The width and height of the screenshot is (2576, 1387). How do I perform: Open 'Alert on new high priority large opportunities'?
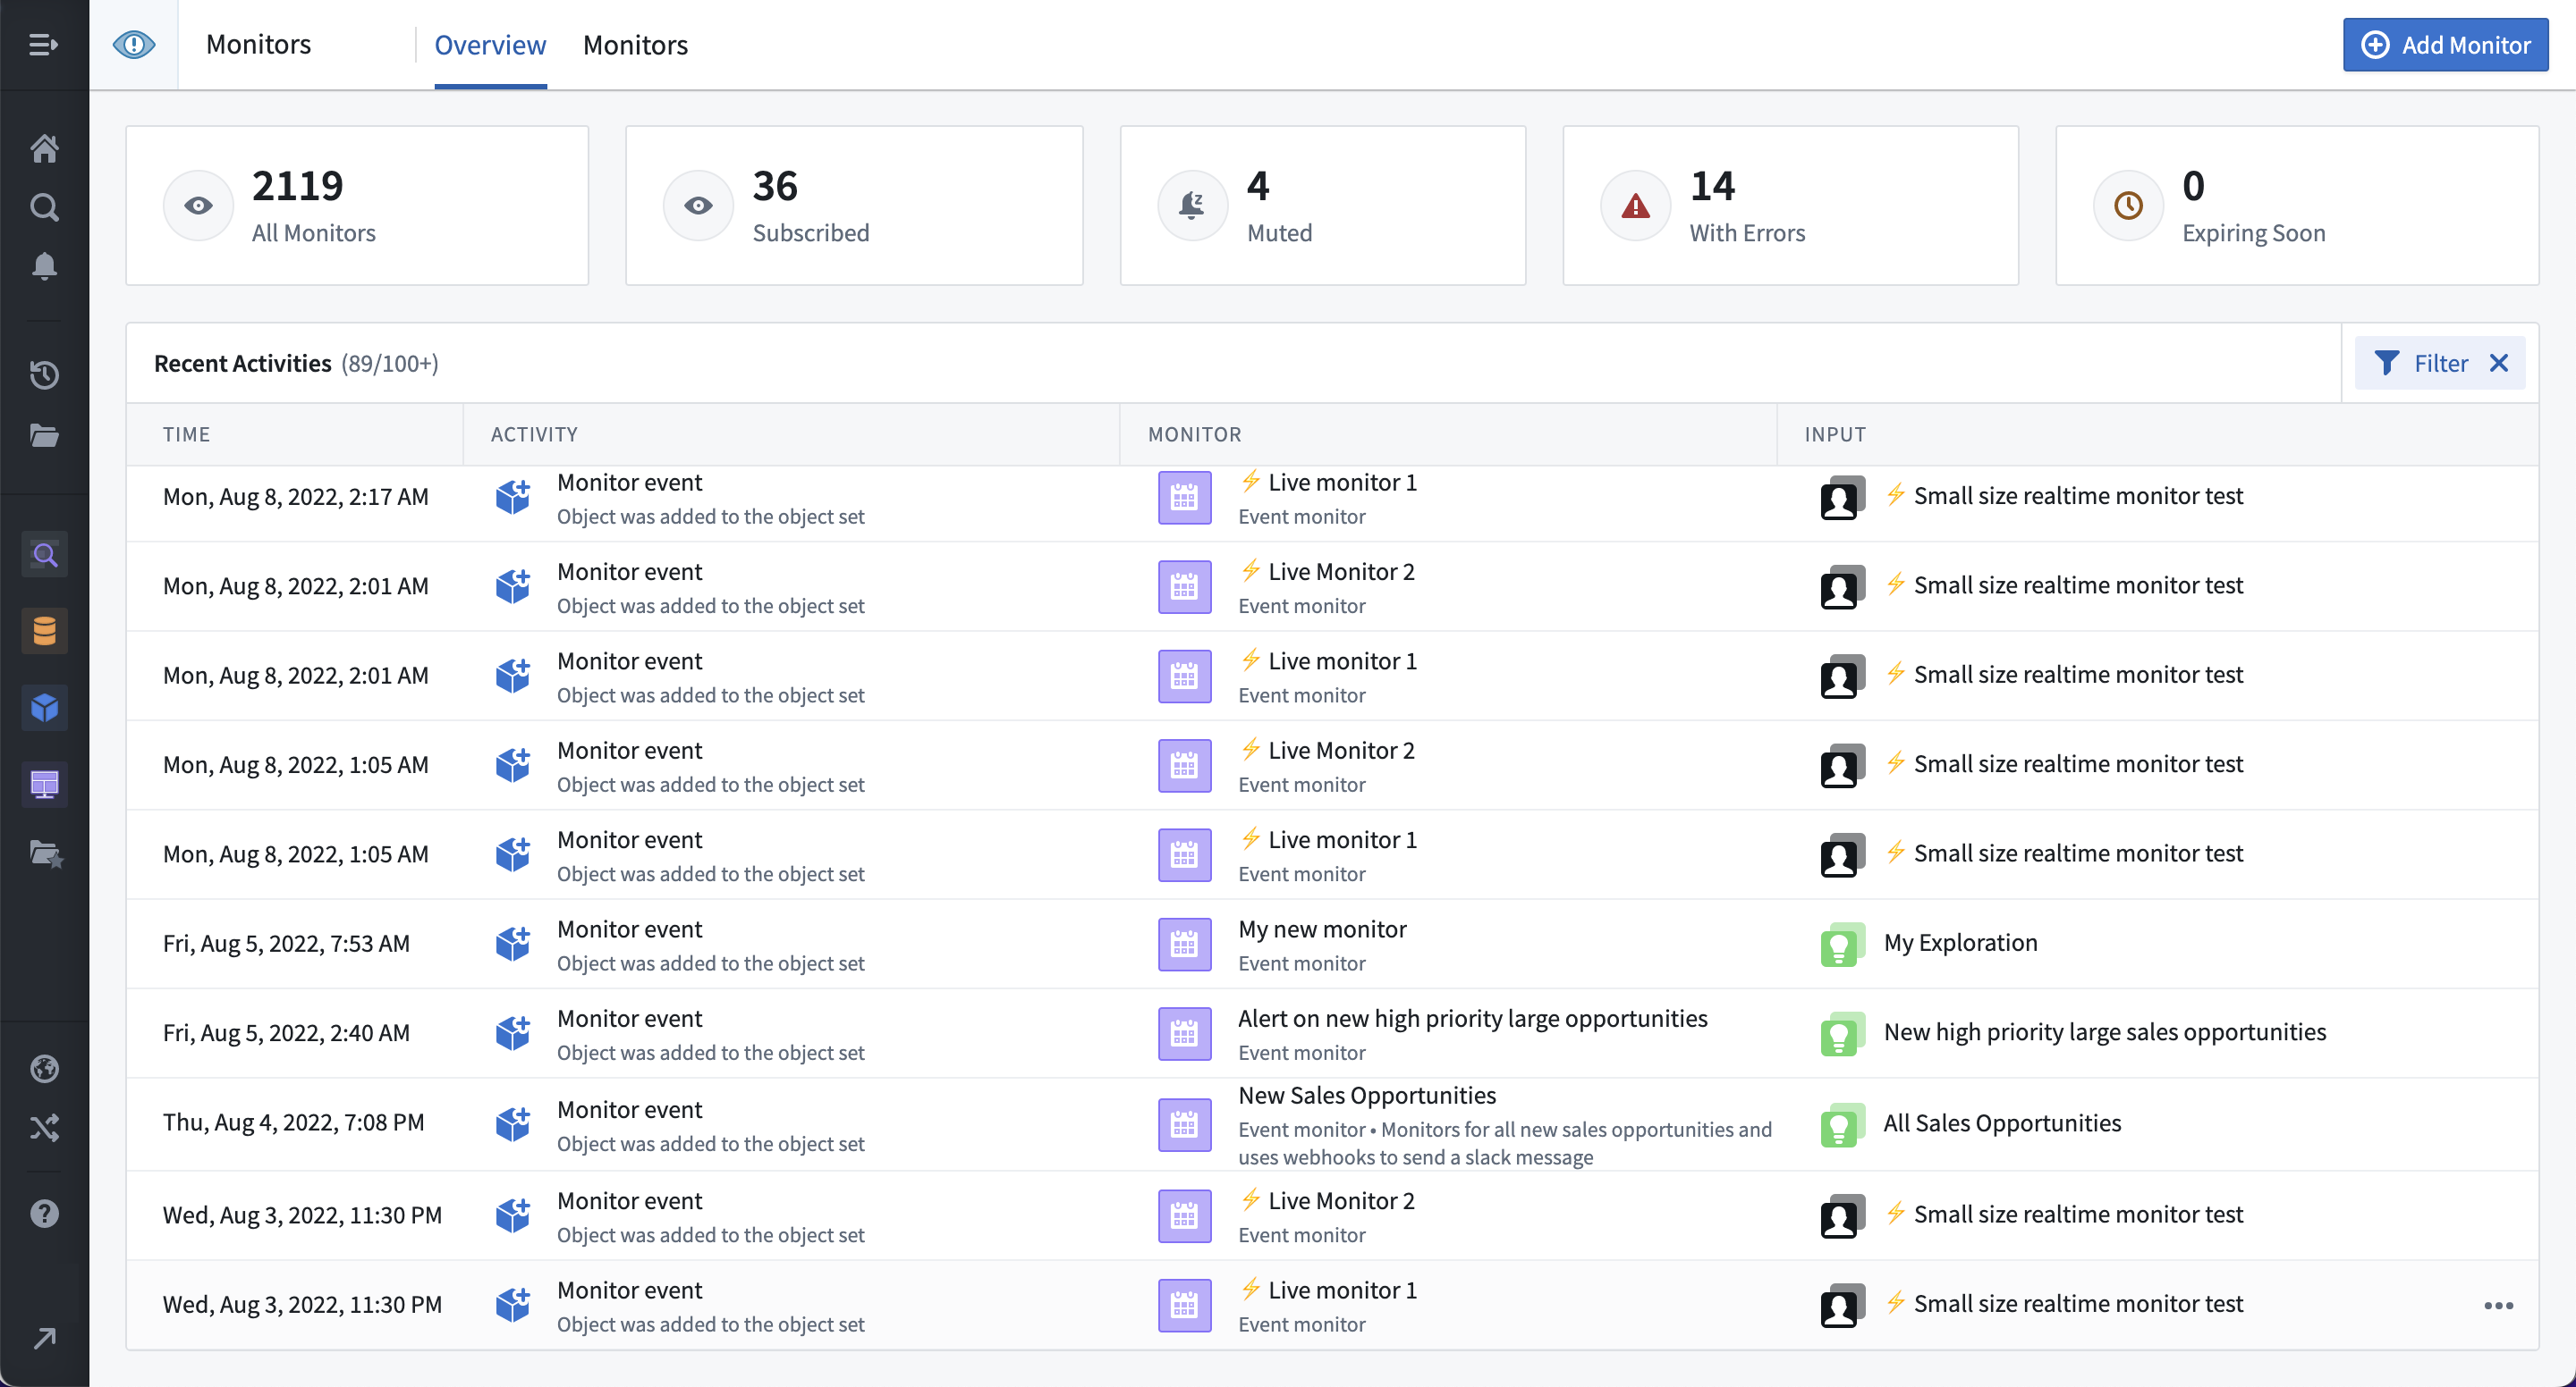click(x=1472, y=1018)
